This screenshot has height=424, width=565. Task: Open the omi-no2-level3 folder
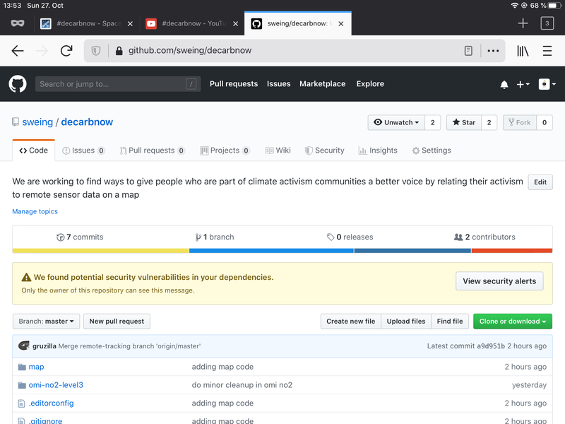pos(56,385)
